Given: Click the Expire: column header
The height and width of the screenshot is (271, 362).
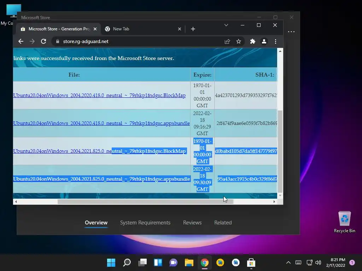Looking at the screenshot, I should (202, 75).
